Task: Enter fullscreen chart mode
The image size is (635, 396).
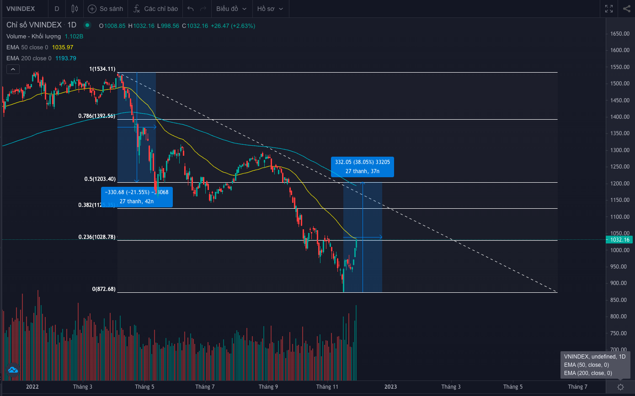Action: (x=609, y=9)
